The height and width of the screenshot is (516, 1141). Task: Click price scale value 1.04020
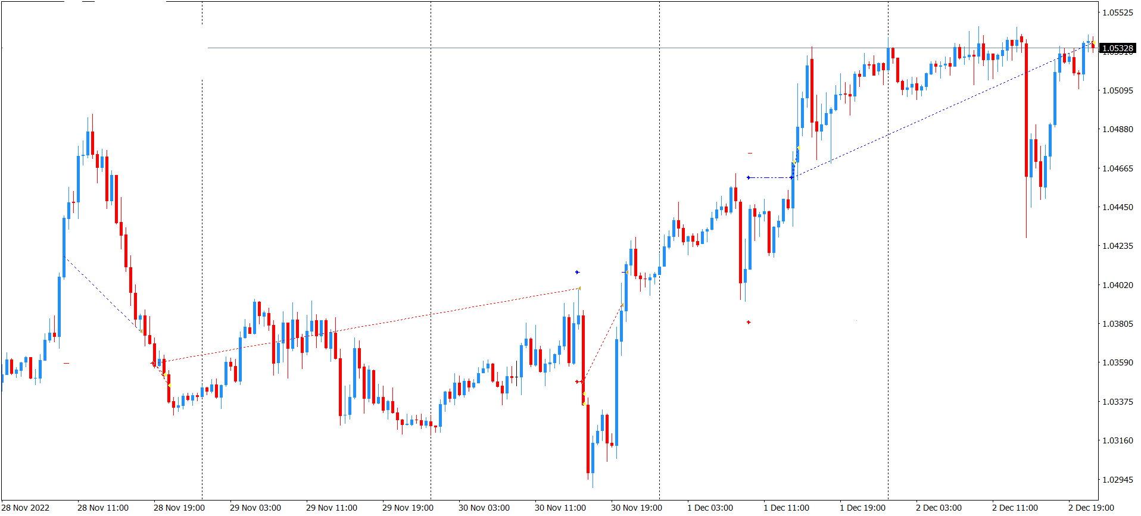(x=1118, y=285)
